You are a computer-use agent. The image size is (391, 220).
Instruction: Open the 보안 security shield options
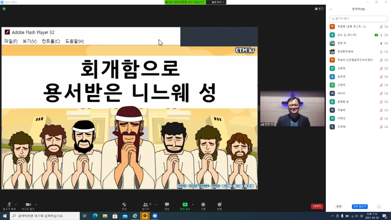[x=124, y=206]
